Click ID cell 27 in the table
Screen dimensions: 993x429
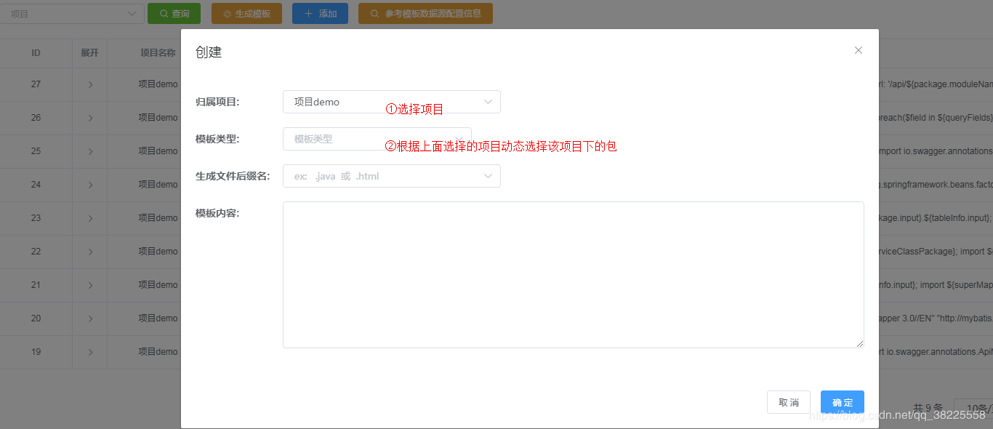[x=36, y=84]
